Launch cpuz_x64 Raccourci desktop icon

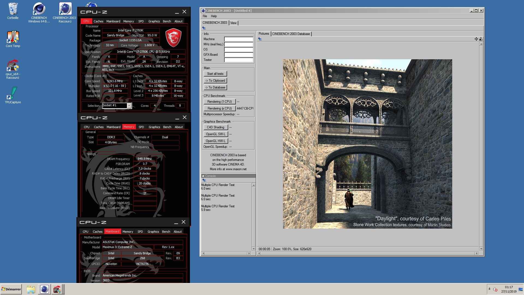13,69
